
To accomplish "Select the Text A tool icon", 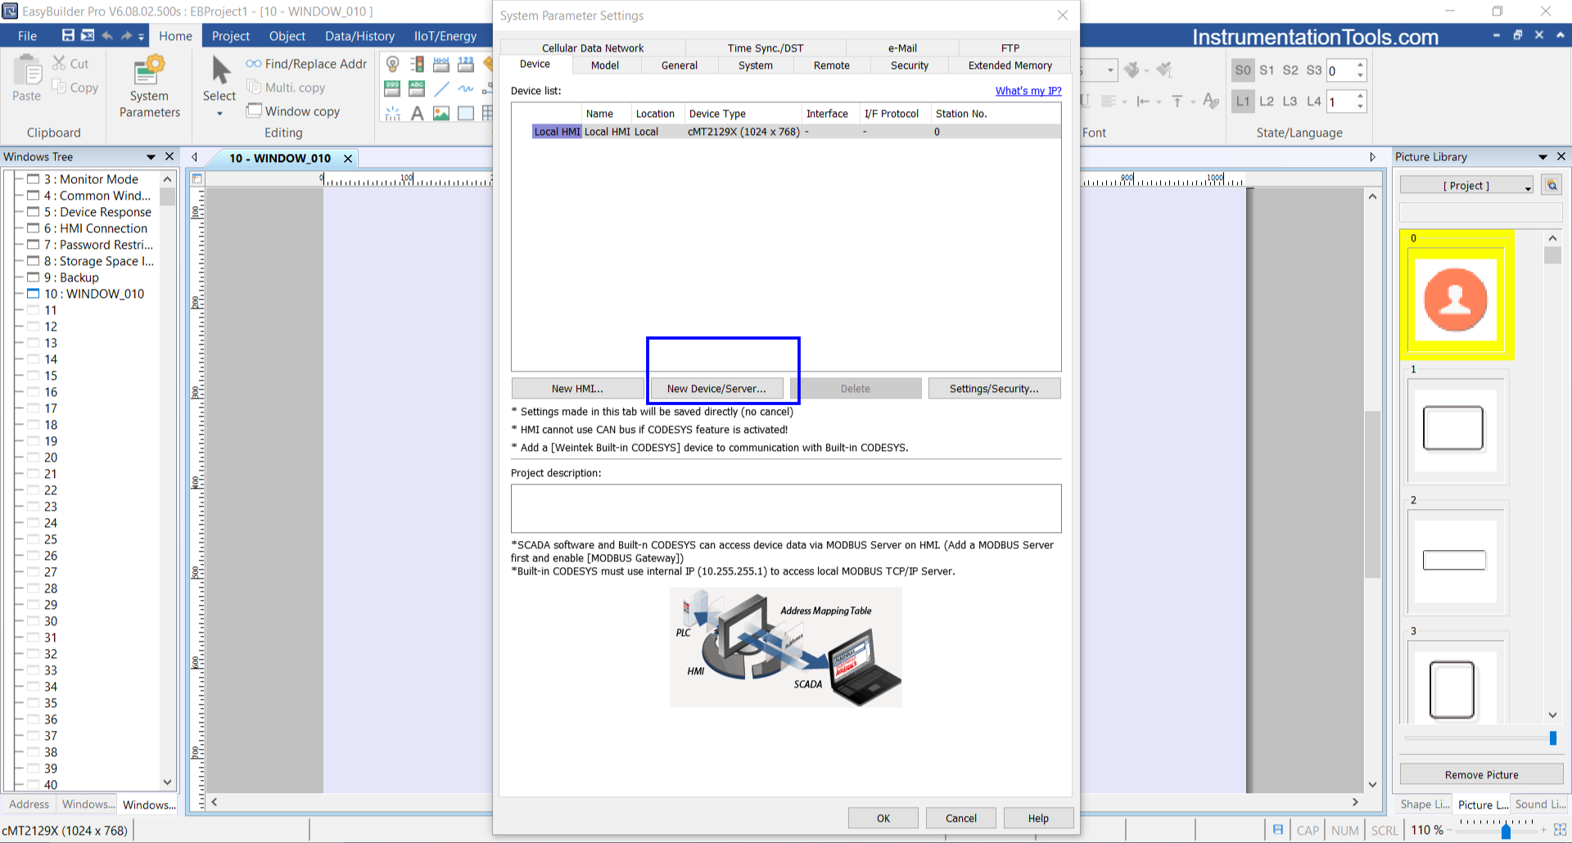I will tap(417, 113).
